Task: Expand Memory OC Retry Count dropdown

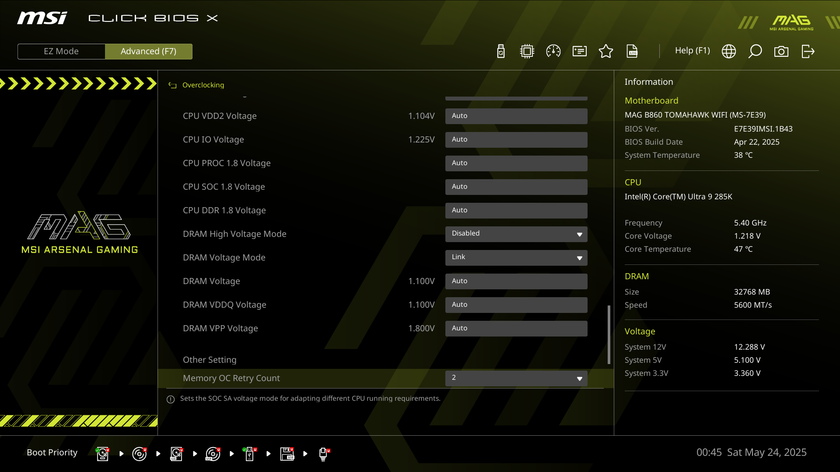Action: point(516,378)
